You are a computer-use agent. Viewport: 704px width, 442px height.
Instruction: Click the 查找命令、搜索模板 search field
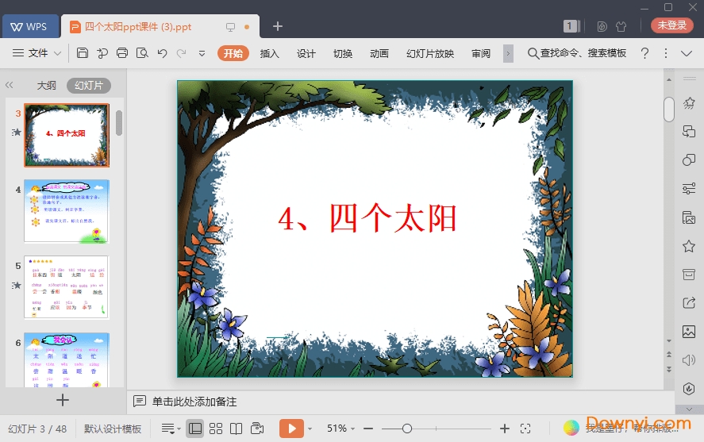577,53
